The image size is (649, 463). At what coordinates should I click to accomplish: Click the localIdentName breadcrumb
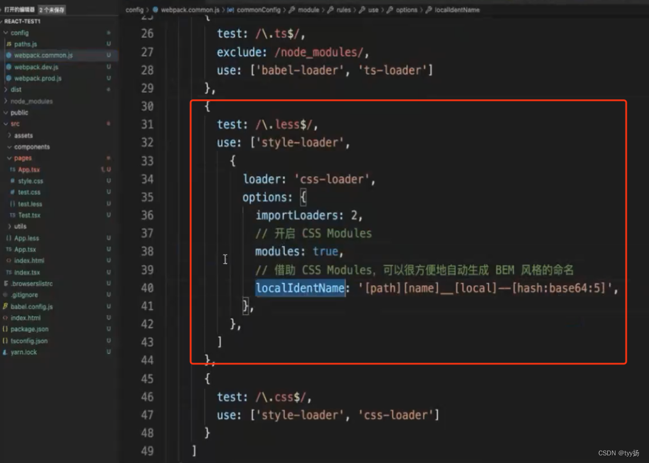click(457, 9)
